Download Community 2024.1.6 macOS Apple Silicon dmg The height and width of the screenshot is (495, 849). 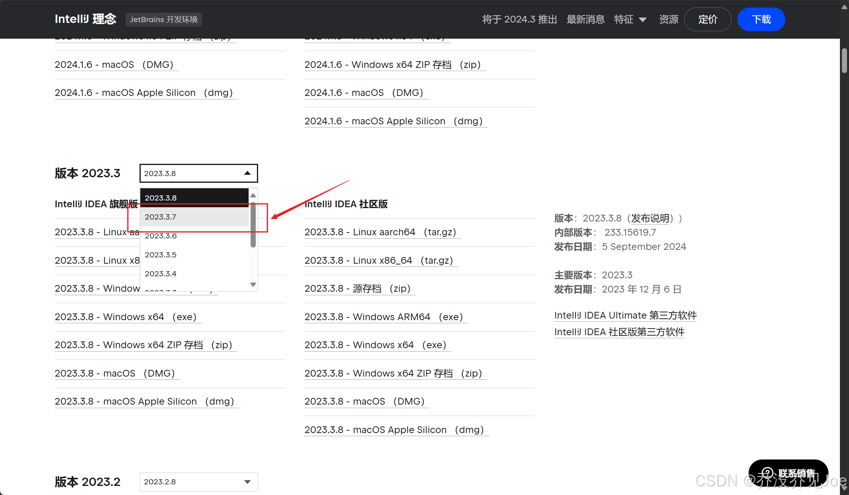[396, 121]
